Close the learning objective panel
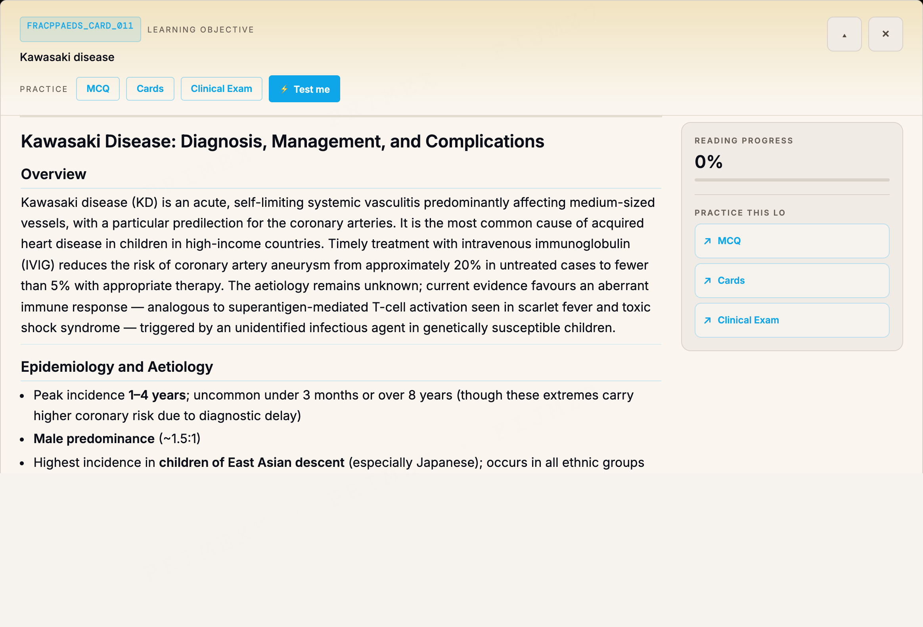923x627 pixels. tap(885, 34)
